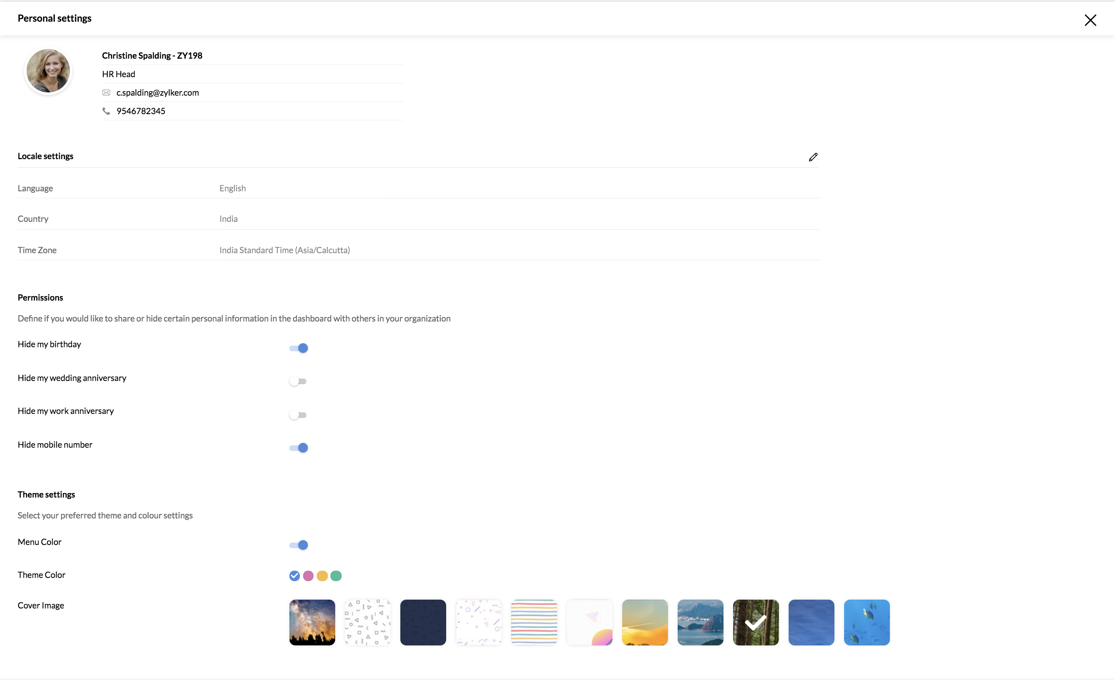Pick the orange sunset cover image
This screenshot has height=680, width=1115.
[x=645, y=622]
